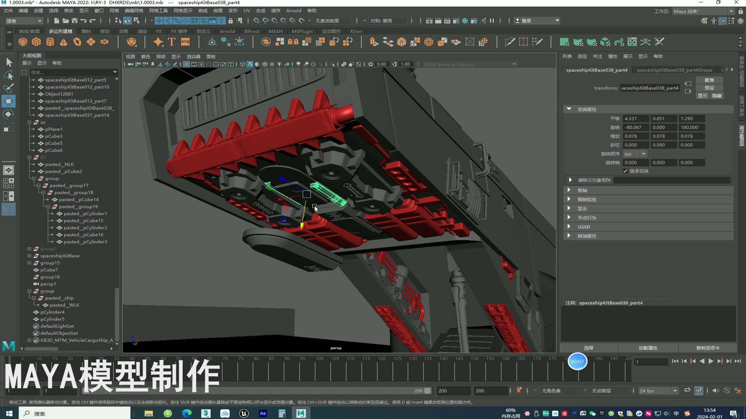Click the SVG creation icon on the shelf
Screen dimensions: 746x419
(186, 42)
